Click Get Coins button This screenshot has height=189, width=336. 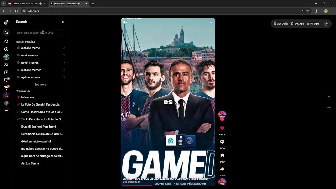click(x=281, y=24)
